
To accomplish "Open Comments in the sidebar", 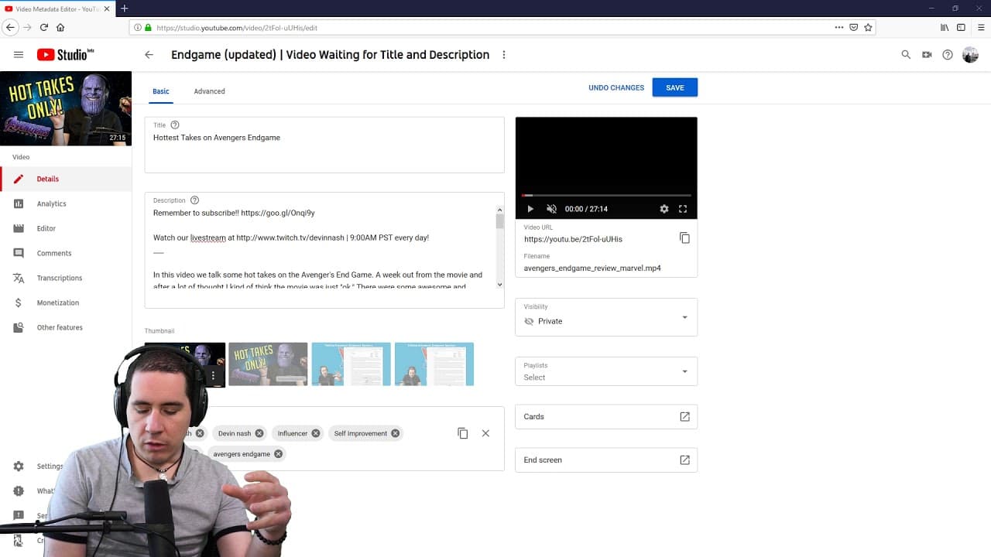I will [x=66, y=253].
